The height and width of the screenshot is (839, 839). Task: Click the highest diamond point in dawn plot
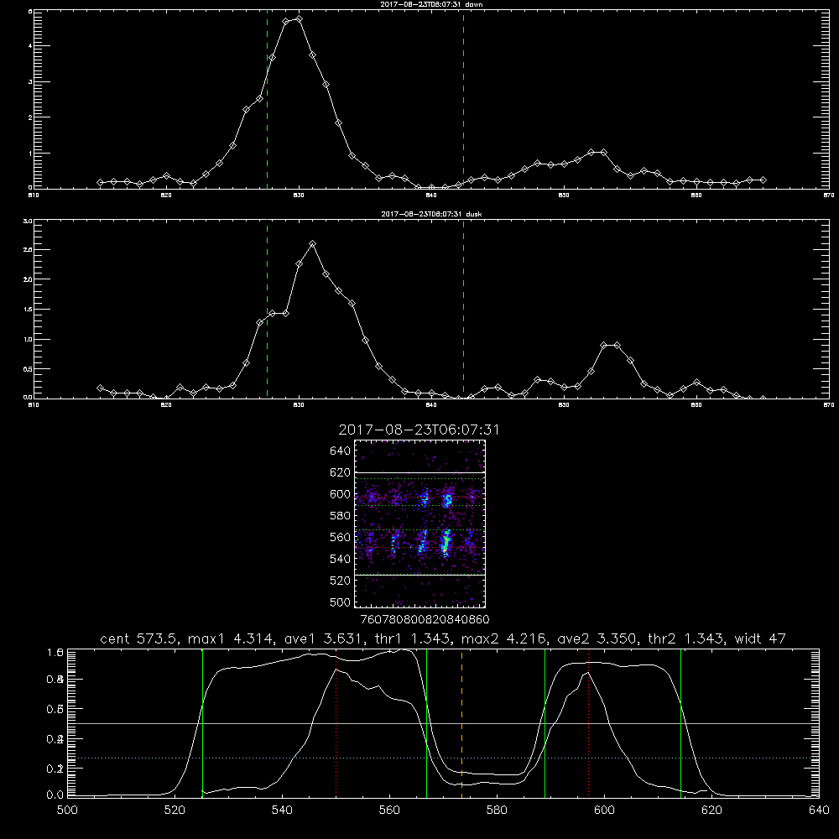coord(300,18)
